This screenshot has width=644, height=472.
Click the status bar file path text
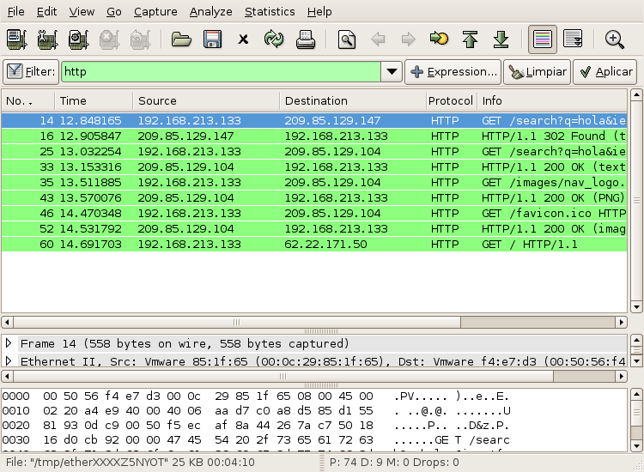tap(131, 463)
